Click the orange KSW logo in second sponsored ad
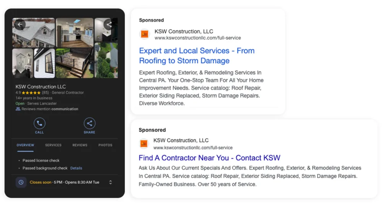 click(144, 143)
